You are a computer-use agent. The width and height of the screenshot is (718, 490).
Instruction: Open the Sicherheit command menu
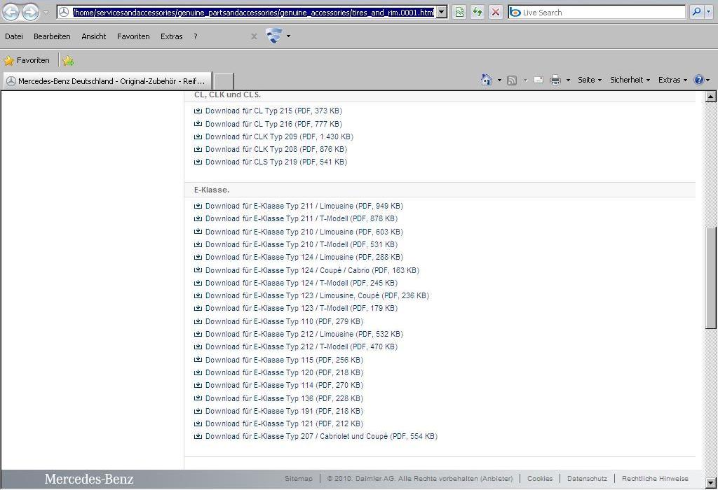(x=630, y=80)
